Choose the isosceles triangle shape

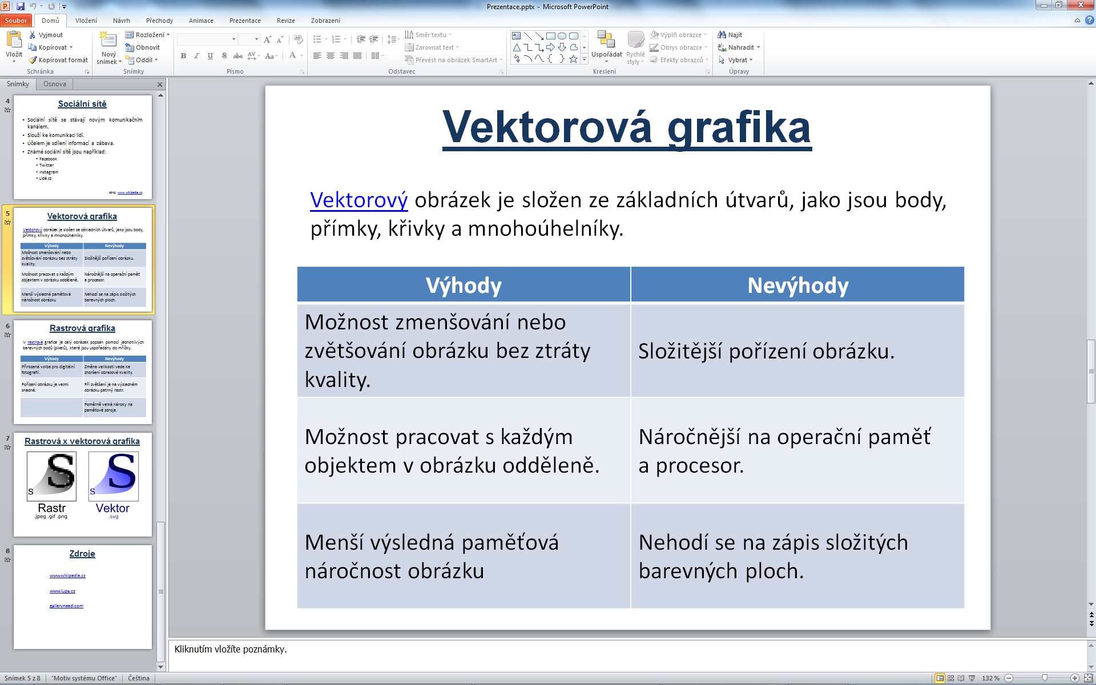516,47
